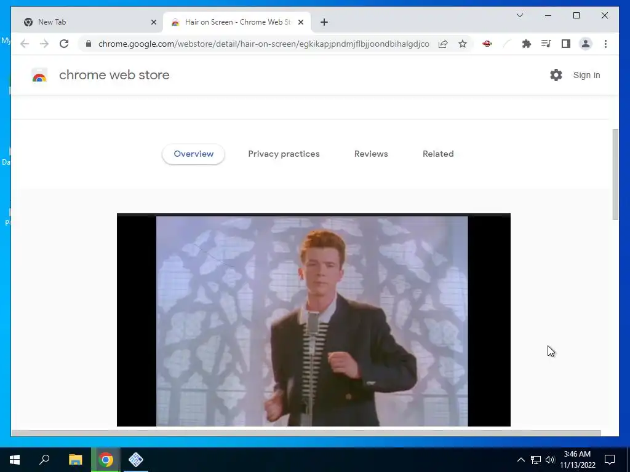Open the taskbar clock and date
Viewport: 630px width, 472px height.
click(x=577, y=460)
